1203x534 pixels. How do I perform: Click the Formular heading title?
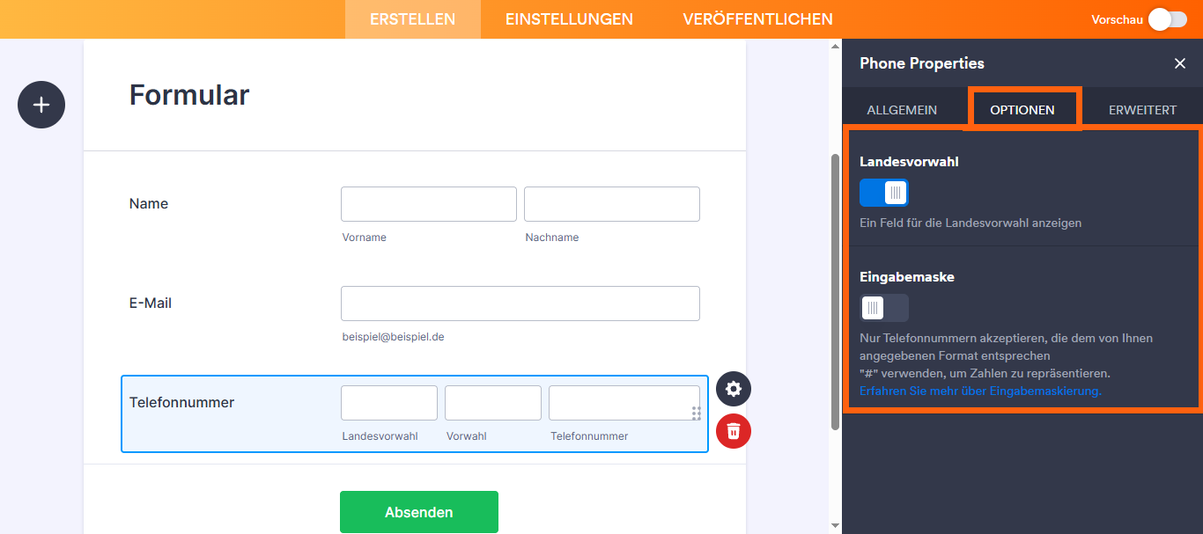[x=189, y=95]
